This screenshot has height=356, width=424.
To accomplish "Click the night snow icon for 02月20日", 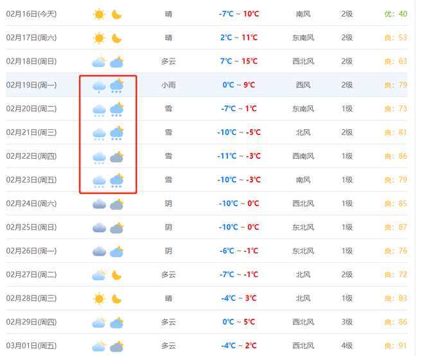I will [x=117, y=109].
